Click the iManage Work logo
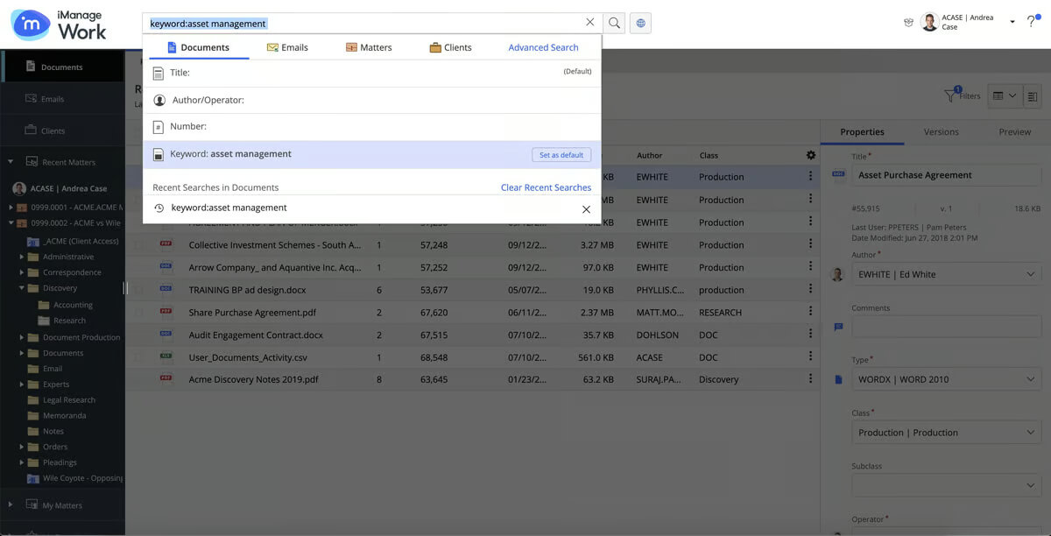1051x536 pixels. tap(59, 24)
